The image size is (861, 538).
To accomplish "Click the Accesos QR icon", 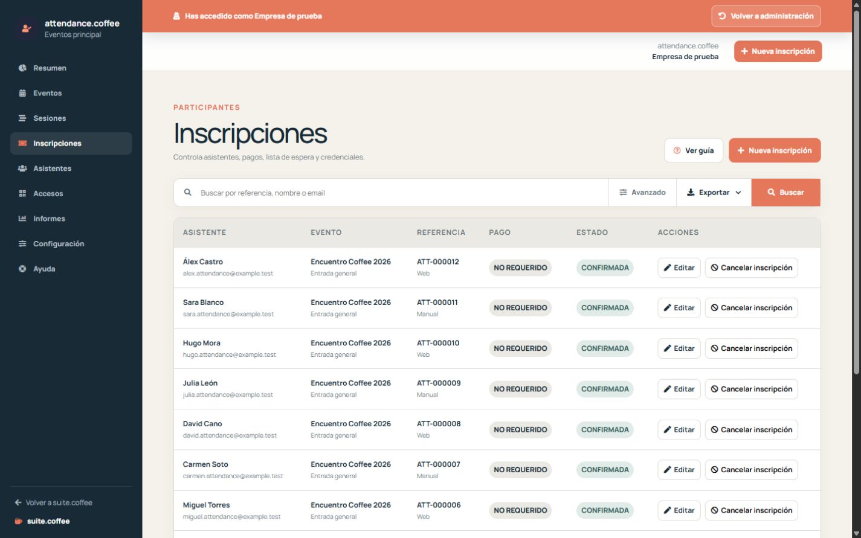I will tap(22, 193).
